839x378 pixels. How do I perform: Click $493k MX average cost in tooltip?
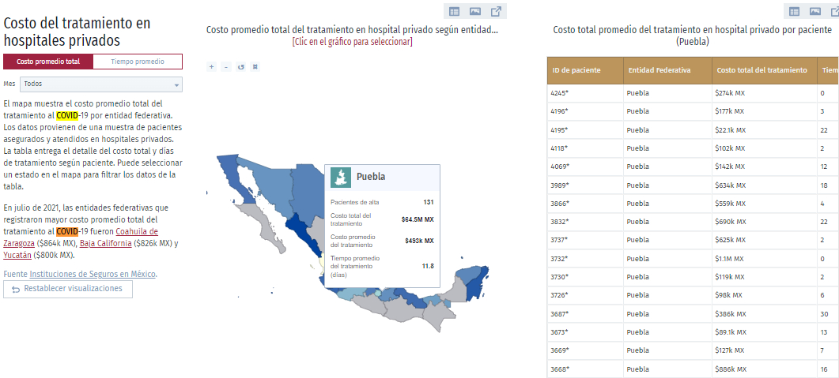click(419, 240)
